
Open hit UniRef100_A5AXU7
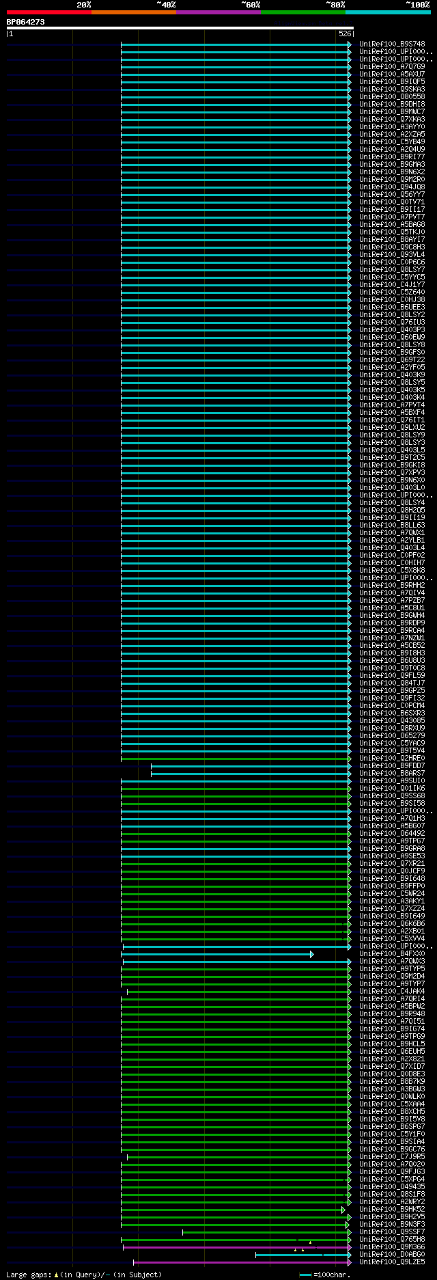point(392,74)
